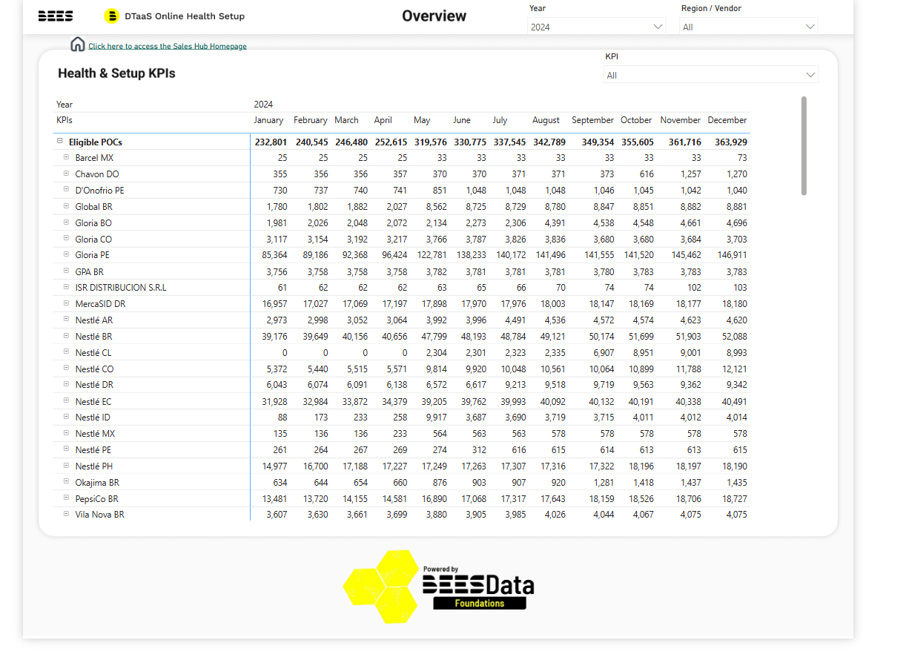Collapse the Eligible POCs row
The width and height of the screenshot is (909, 660).
(59, 141)
